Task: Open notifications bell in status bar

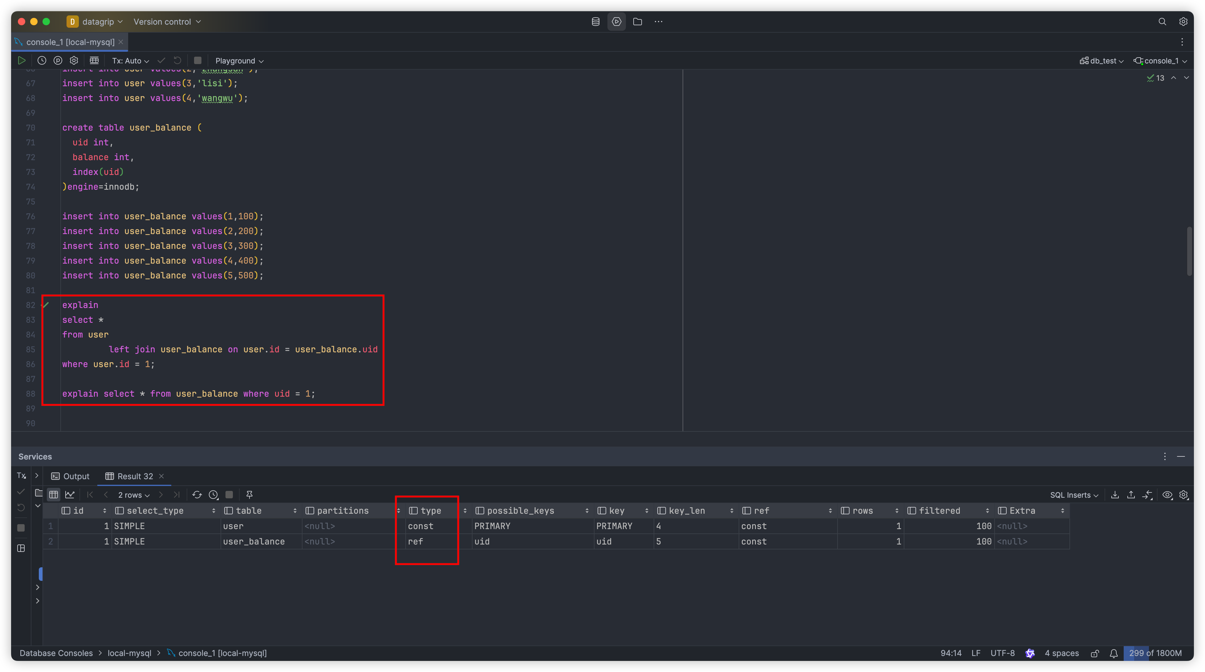Action: point(1114,653)
